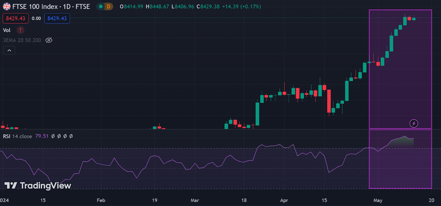Click the high price H8448.67 value

coord(157,7)
